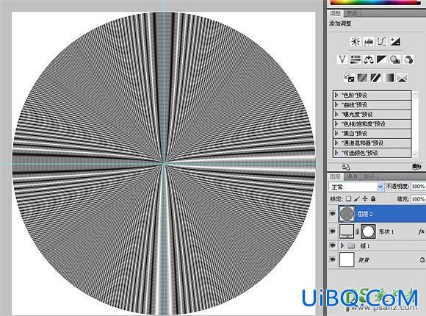Add a Curves adjustment
426x316 pixels.
coord(382,41)
